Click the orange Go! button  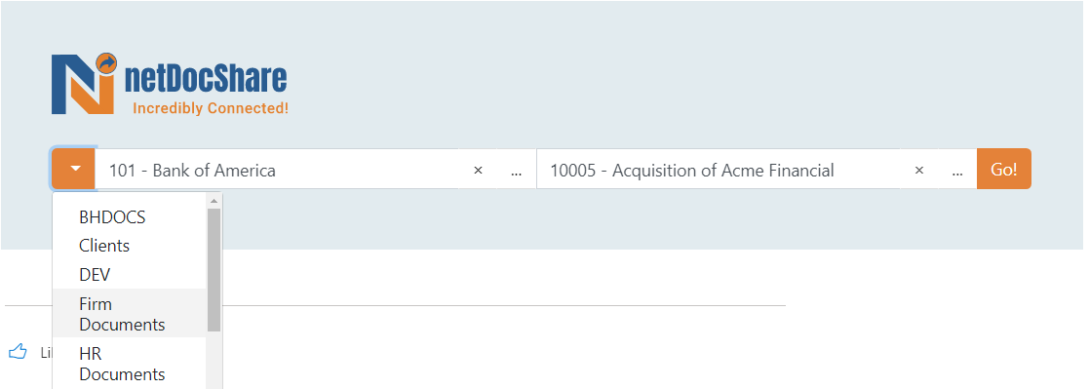tap(1003, 169)
